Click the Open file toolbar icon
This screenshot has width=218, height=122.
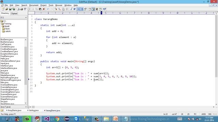[x=6, y=9]
